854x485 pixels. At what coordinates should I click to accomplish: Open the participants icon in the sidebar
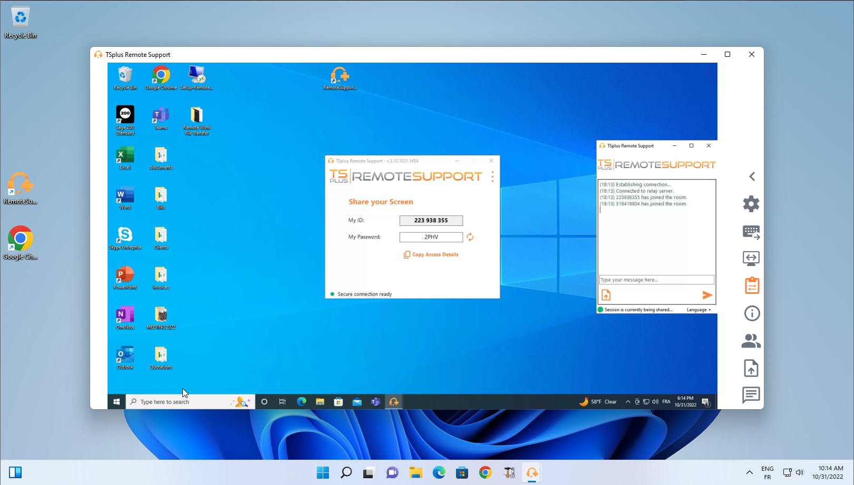(x=751, y=341)
